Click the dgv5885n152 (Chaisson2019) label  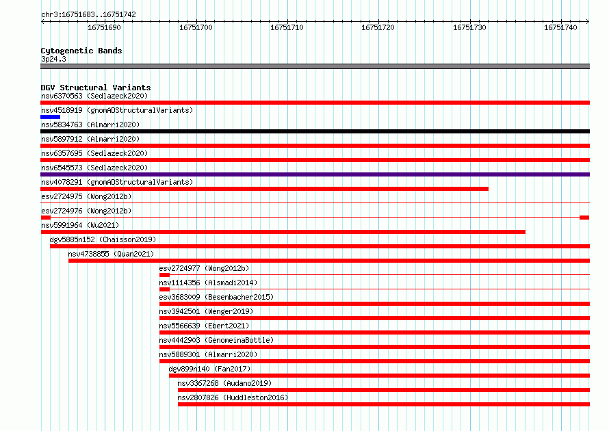click(x=103, y=239)
